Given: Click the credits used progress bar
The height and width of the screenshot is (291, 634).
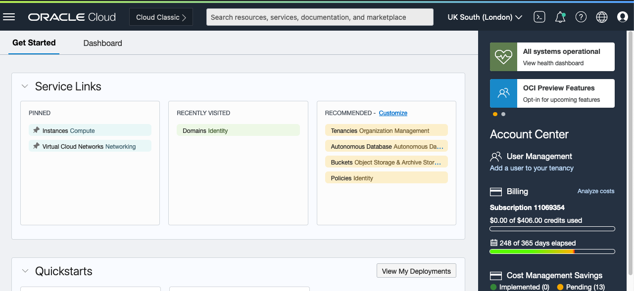Looking at the screenshot, I should [x=552, y=228].
